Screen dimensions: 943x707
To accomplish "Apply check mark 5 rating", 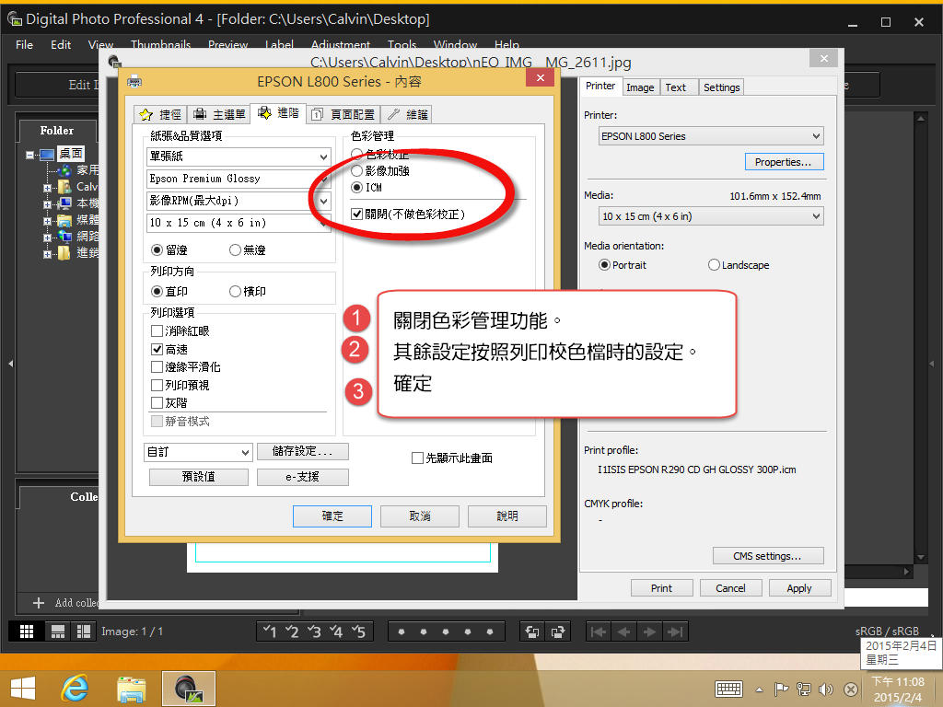I will pos(358,632).
